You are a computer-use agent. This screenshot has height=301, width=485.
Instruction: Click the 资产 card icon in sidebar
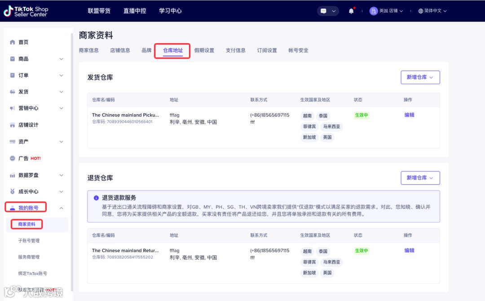(x=13, y=142)
